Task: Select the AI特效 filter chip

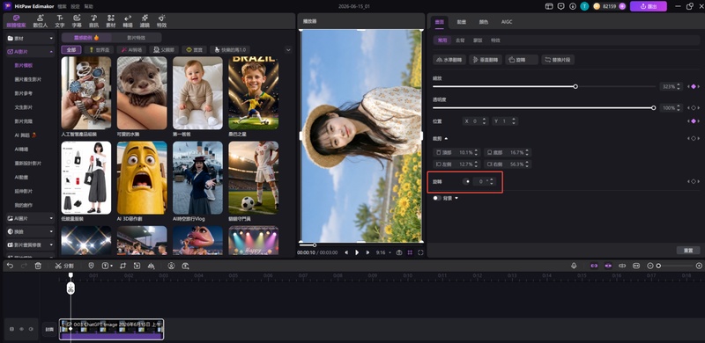Action: point(131,50)
